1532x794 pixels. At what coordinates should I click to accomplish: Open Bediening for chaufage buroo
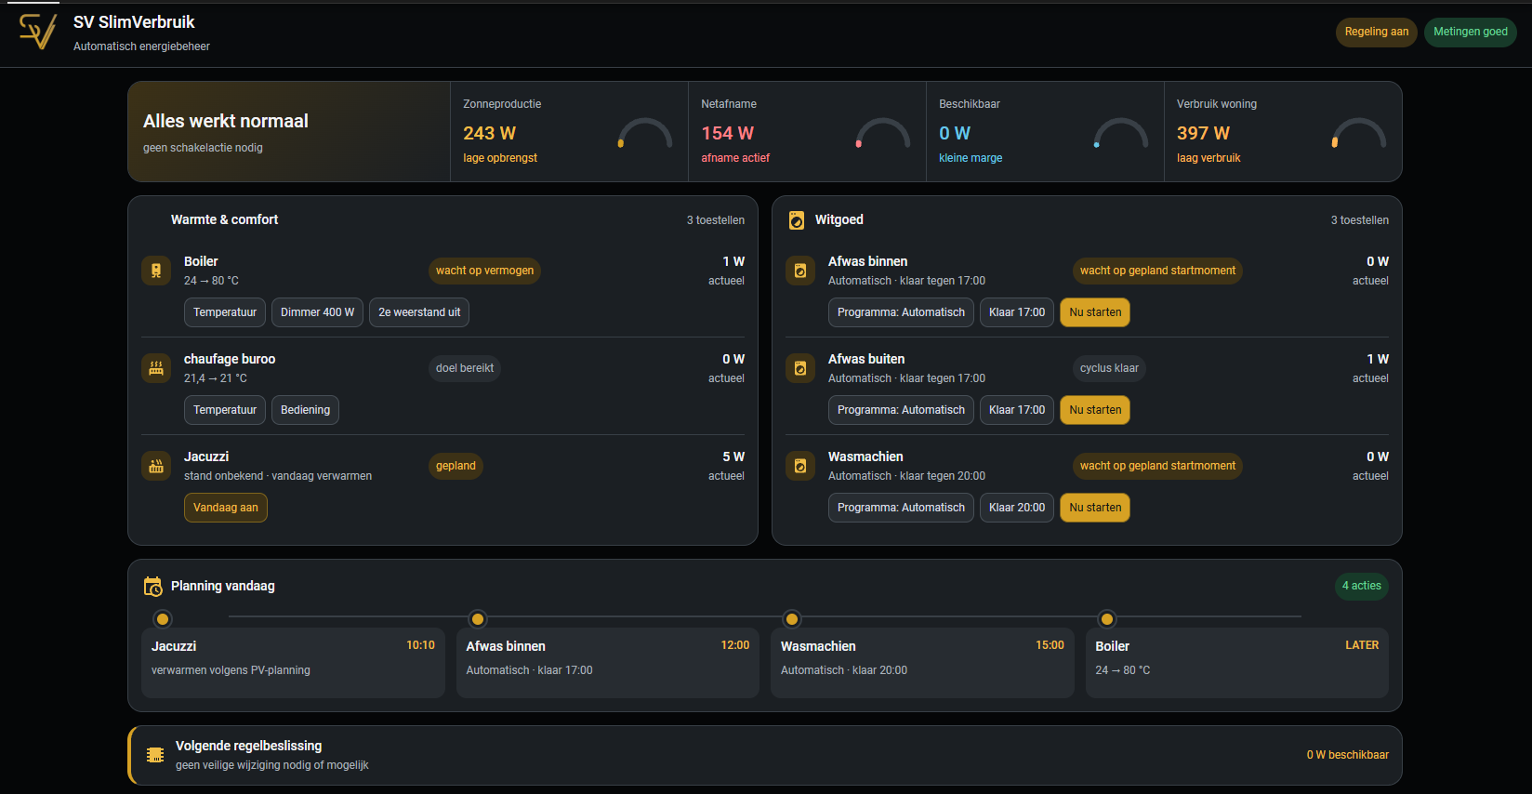[305, 410]
